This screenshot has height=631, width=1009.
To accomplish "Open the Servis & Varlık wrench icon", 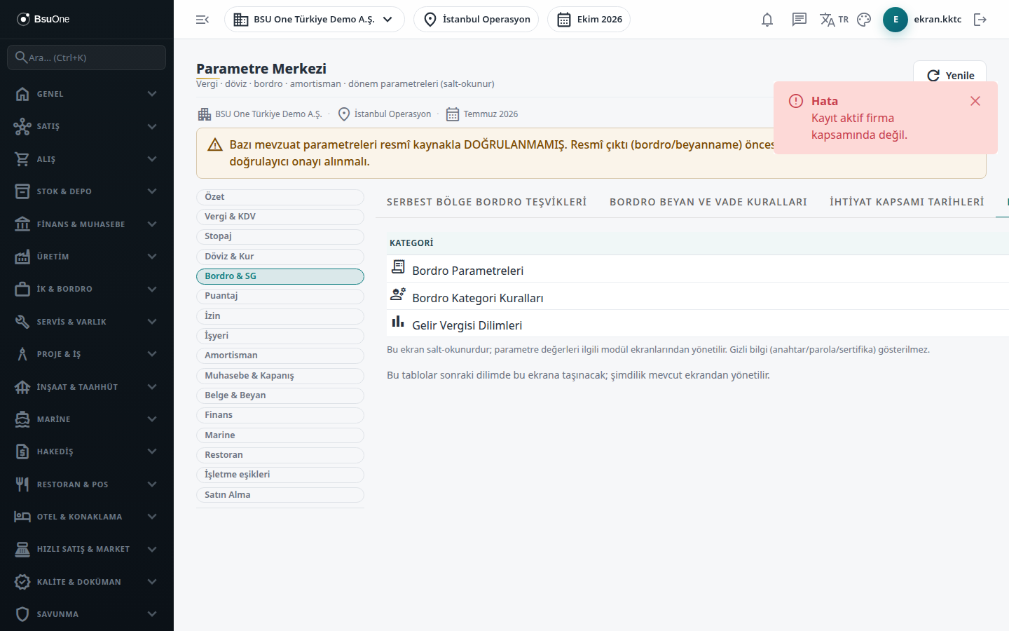I will click(x=22, y=322).
